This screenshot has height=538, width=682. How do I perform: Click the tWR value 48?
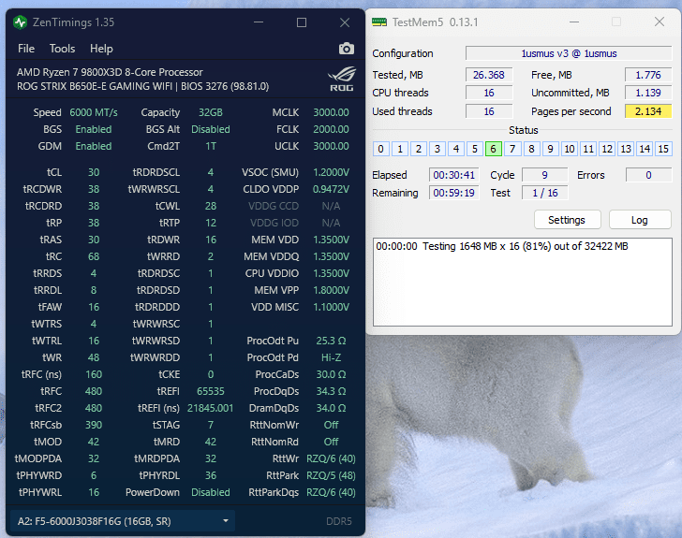coord(94,357)
